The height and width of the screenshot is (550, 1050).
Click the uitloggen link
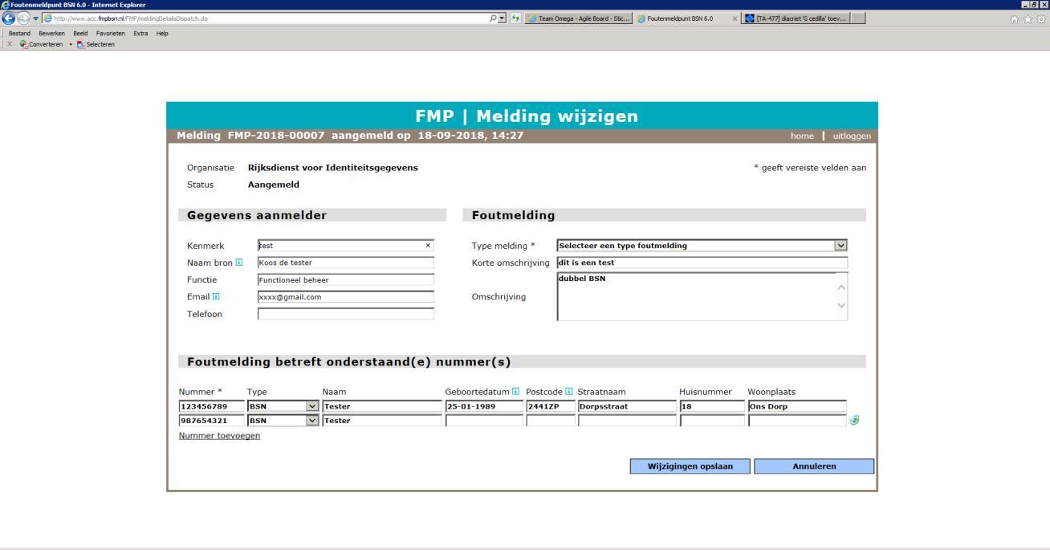pyautogui.click(x=852, y=136)
